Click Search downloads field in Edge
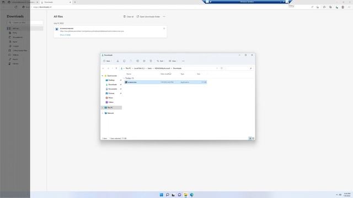 coord(25,23)
